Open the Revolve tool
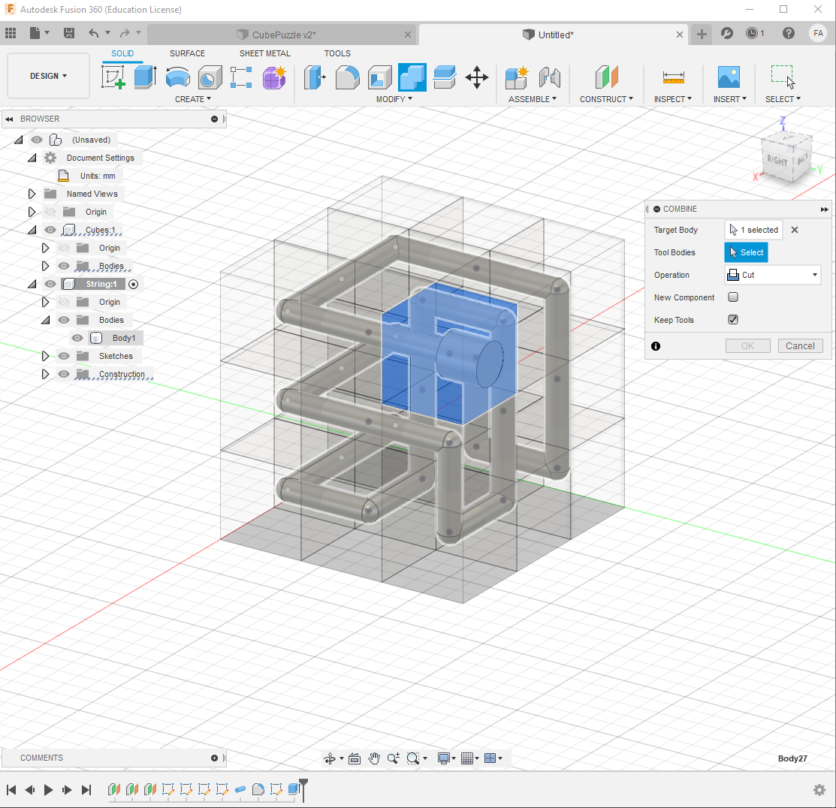The image size is (836, 808). [177, 77]
